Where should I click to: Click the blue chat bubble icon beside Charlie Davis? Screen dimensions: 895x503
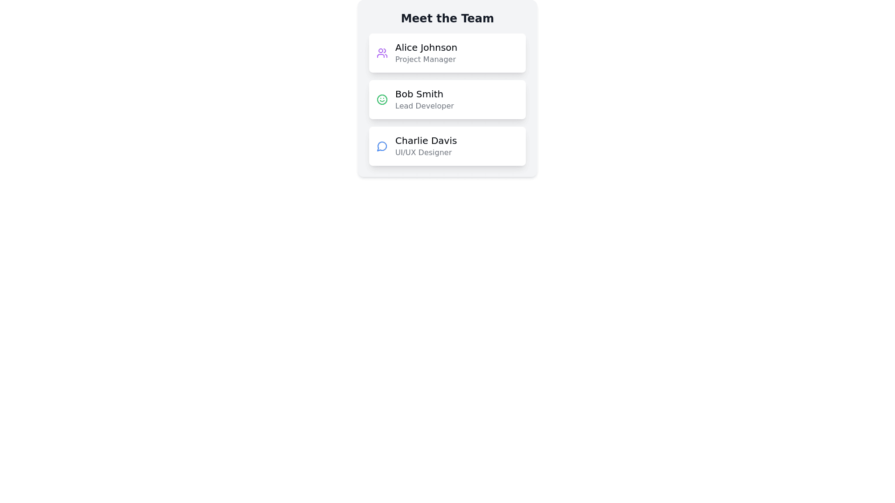click(382, 146)
